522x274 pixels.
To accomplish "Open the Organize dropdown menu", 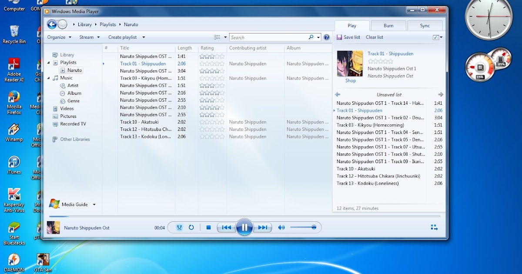I will point(59,37).
